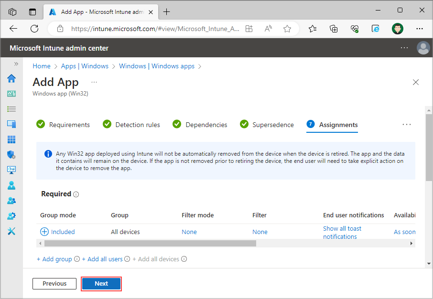Click the horizontal table scrollbar thumb
This screenshot has width=433, height=299.
tap(150, 243)
